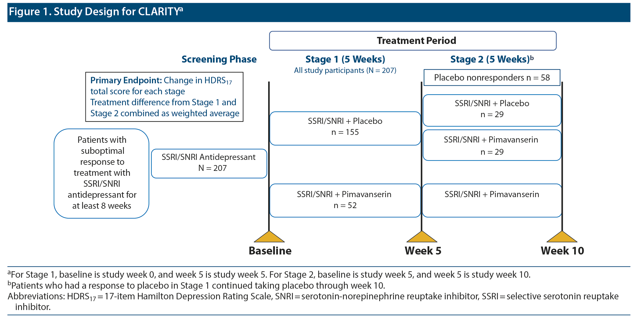Viewport: 641px width, 321px height.
Task: Click the gold triangle marker above Week 10
Action: click(562, 237)
